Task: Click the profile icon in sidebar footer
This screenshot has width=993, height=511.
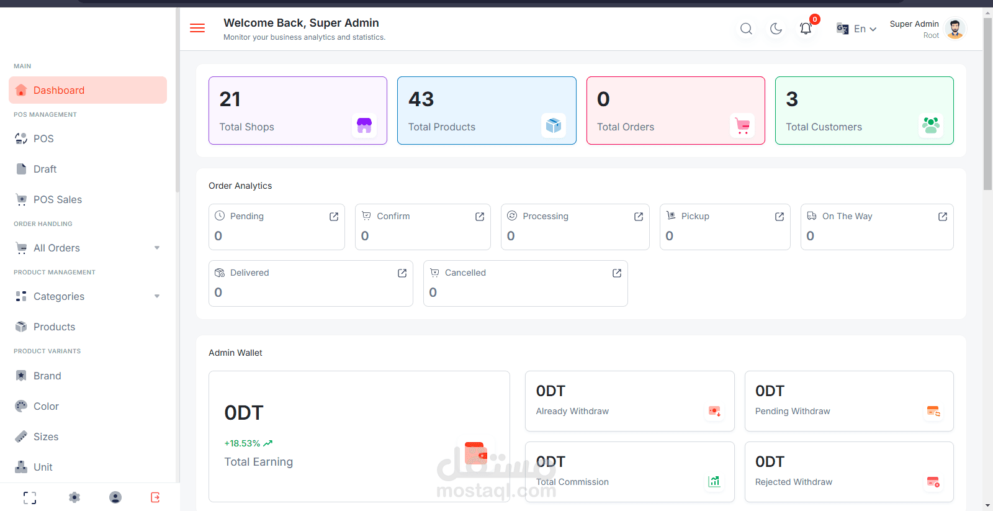Action: [115, 497]
